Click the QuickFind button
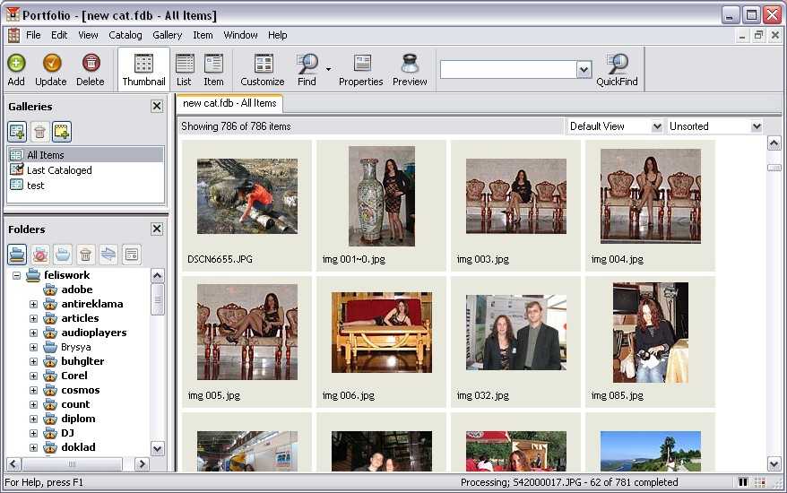Screen dimensions: 787x493 (617, 70)
